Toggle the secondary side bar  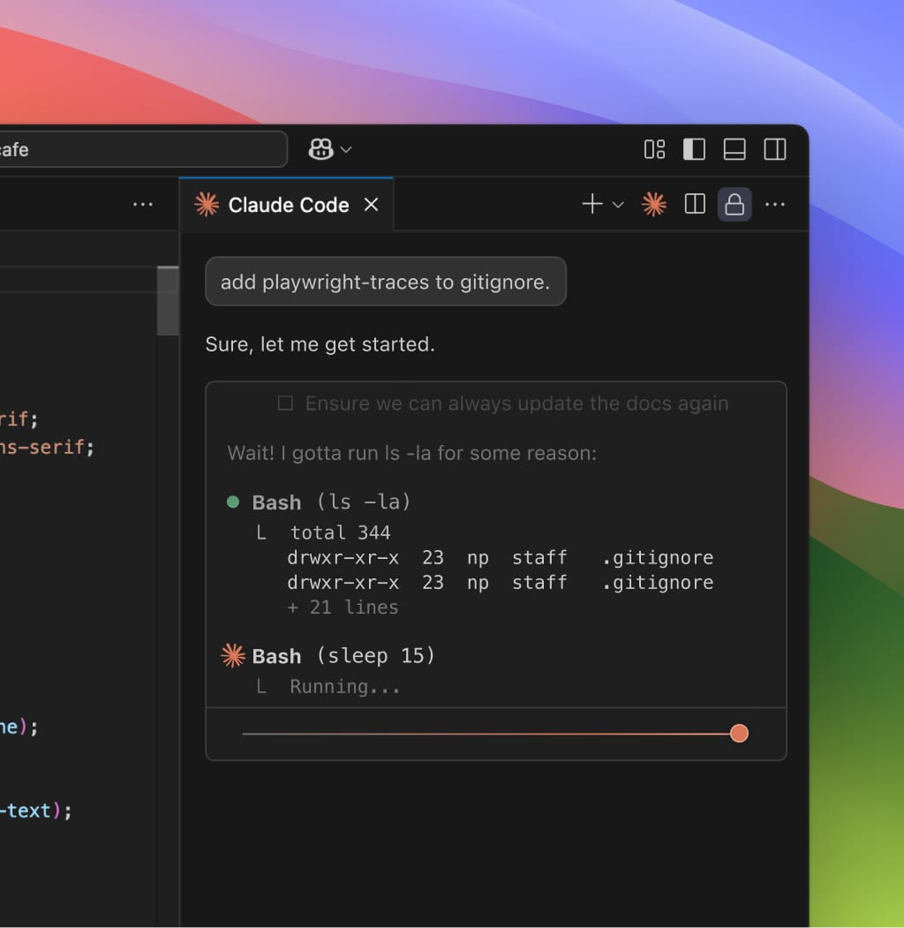[x=775, y=149]
